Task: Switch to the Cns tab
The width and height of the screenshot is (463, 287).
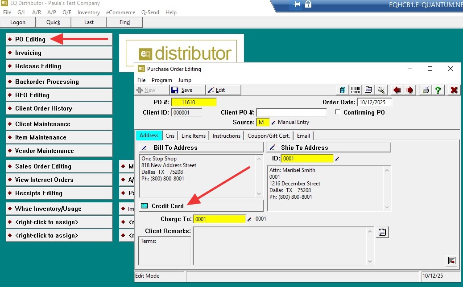Action: point(170,135)
